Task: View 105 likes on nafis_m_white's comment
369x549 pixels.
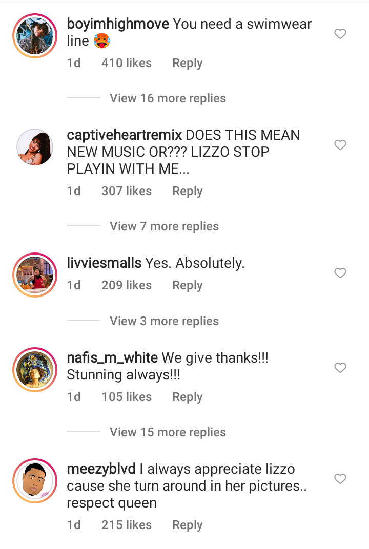Action: [127, 397]
